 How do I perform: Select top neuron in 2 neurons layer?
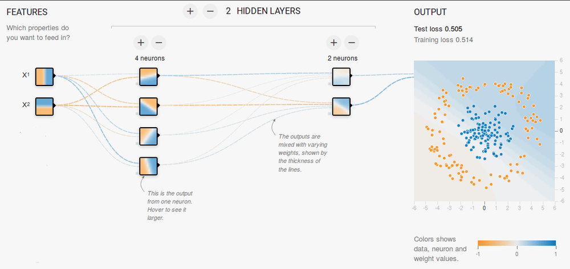click(x=341, y=77)
